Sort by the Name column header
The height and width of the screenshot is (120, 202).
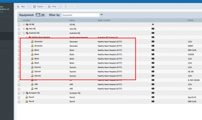click(x=72, y=20)
